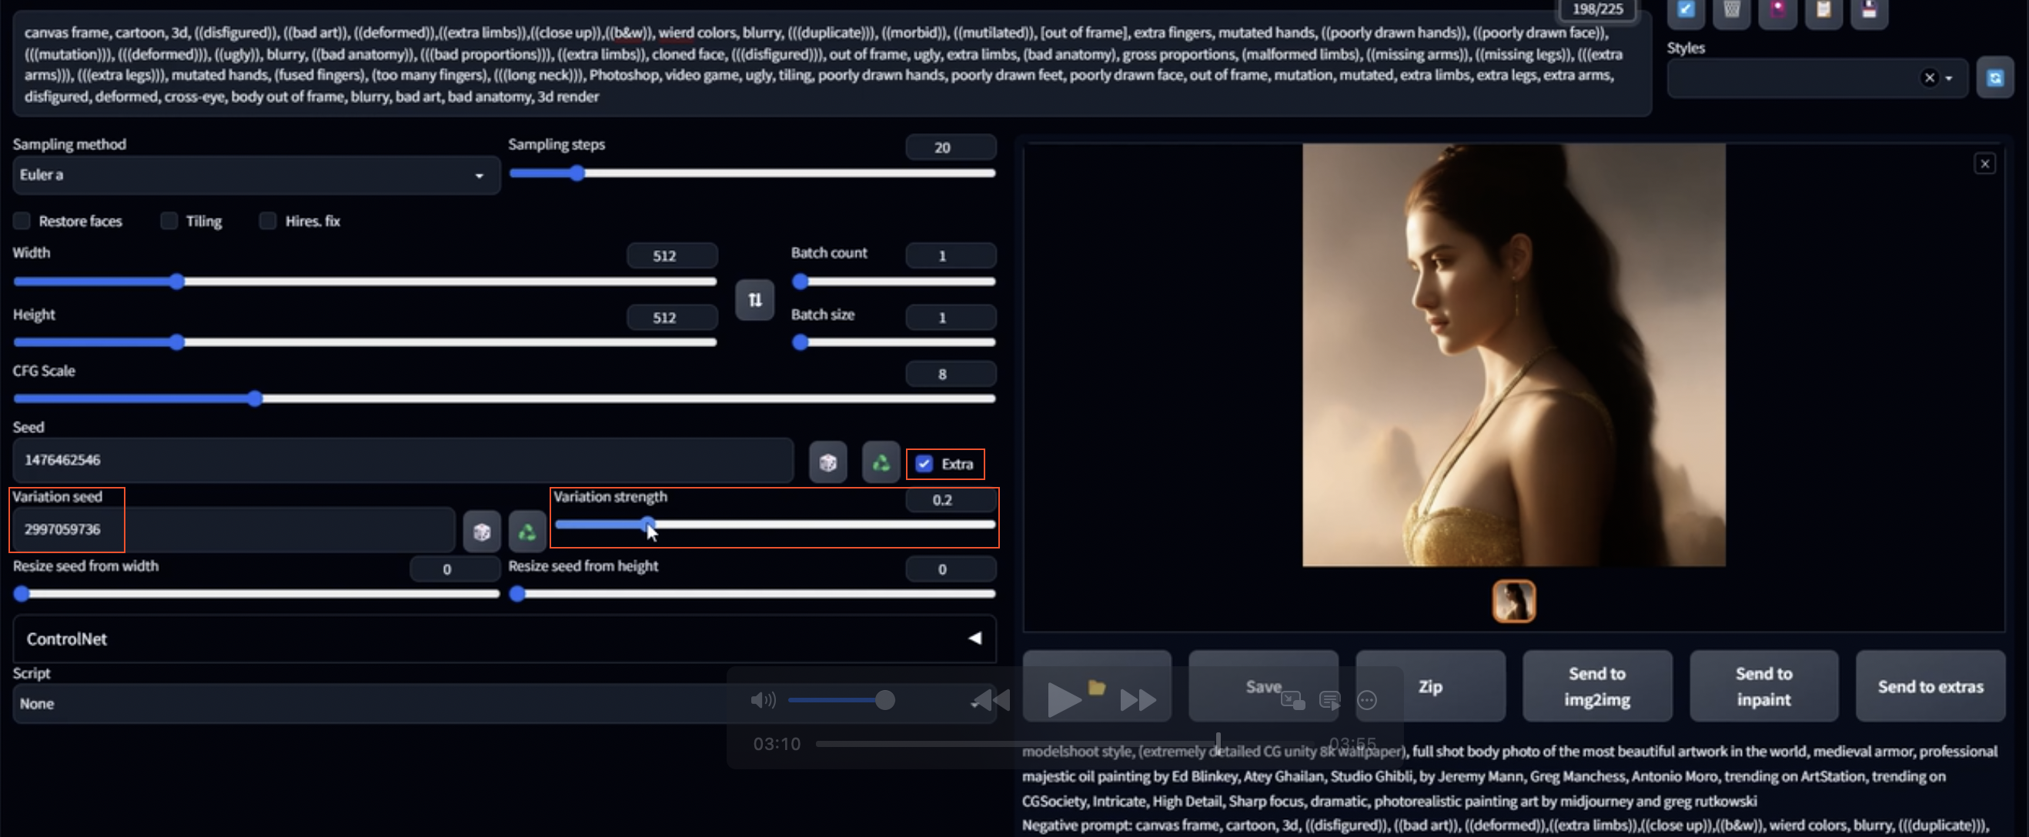Enable the Tiling checkbox
Screen dimensions: 2029x837
169,221
